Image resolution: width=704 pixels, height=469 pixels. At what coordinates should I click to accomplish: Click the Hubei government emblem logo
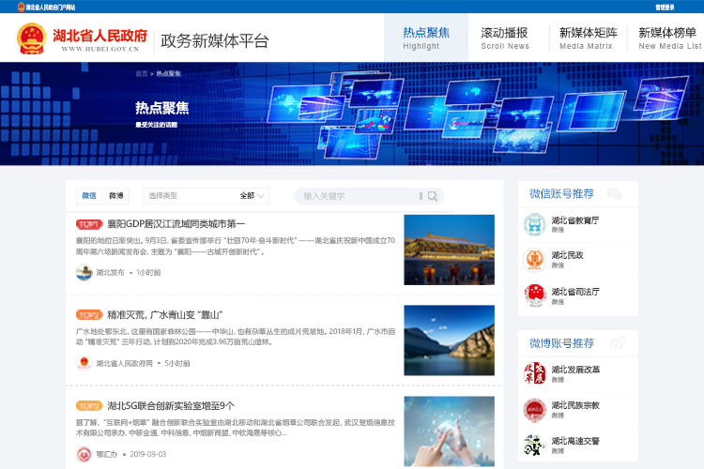[x=32, y=38]
